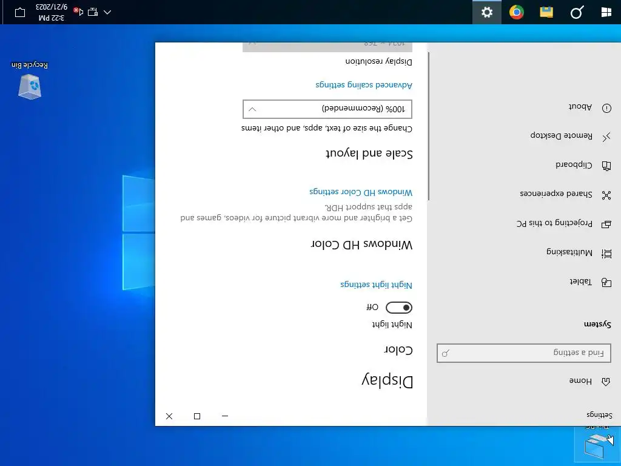
Task: Click 'Change the size of text, apps' label
Action: pyautogui.click(x=327, y=129)
